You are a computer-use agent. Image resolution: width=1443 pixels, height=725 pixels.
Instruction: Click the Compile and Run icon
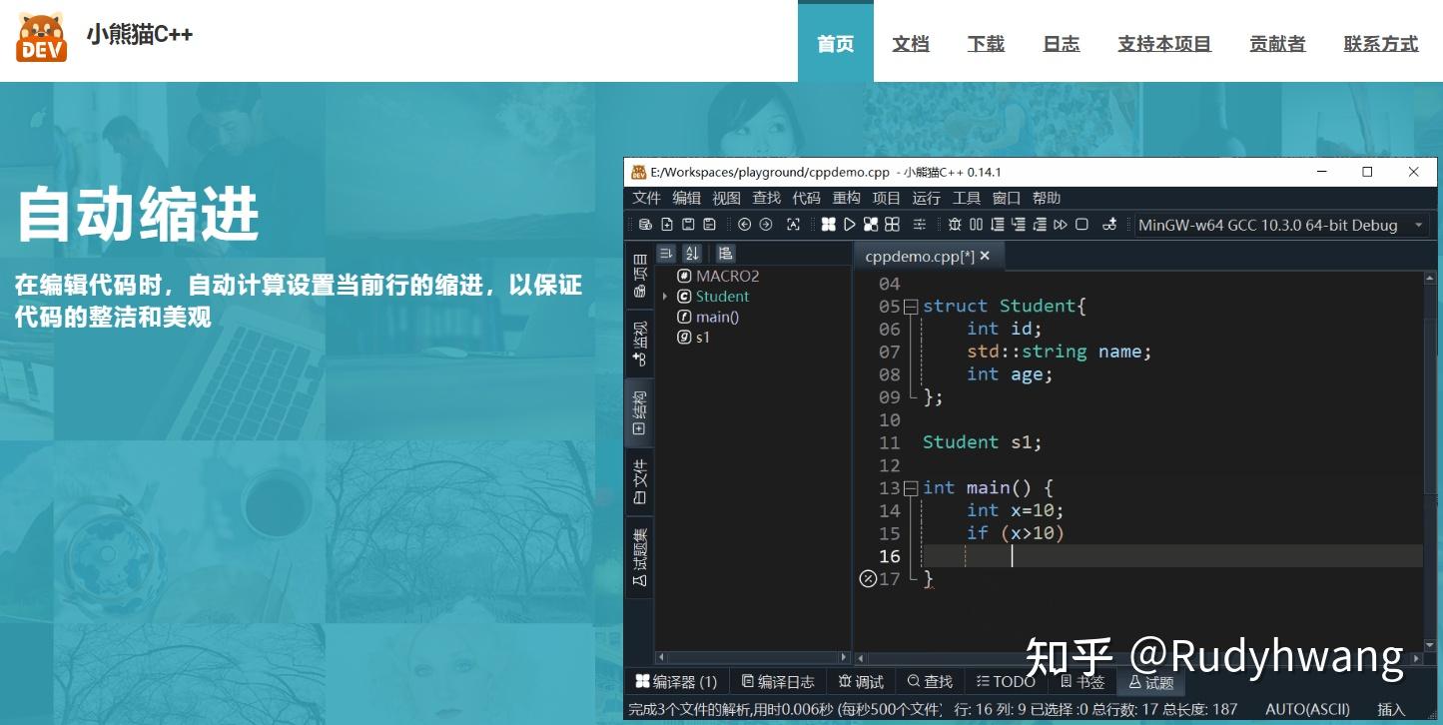(x=871, y=225)
